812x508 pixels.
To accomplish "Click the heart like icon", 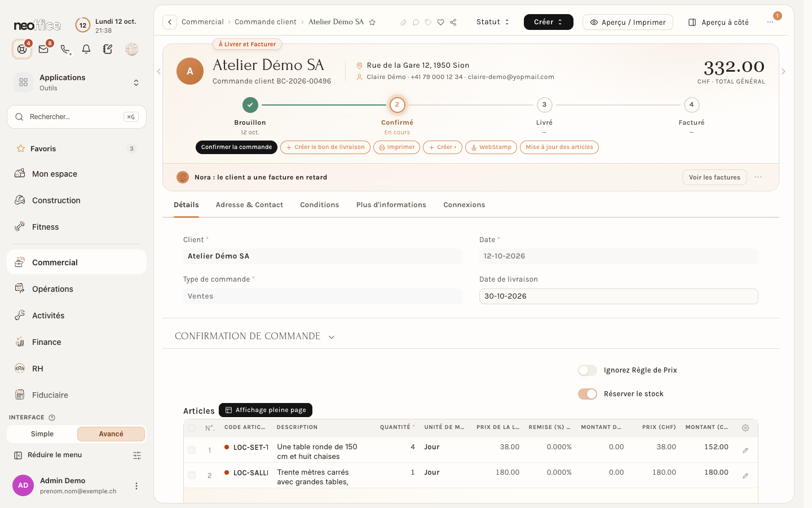I will click(440, 23).
